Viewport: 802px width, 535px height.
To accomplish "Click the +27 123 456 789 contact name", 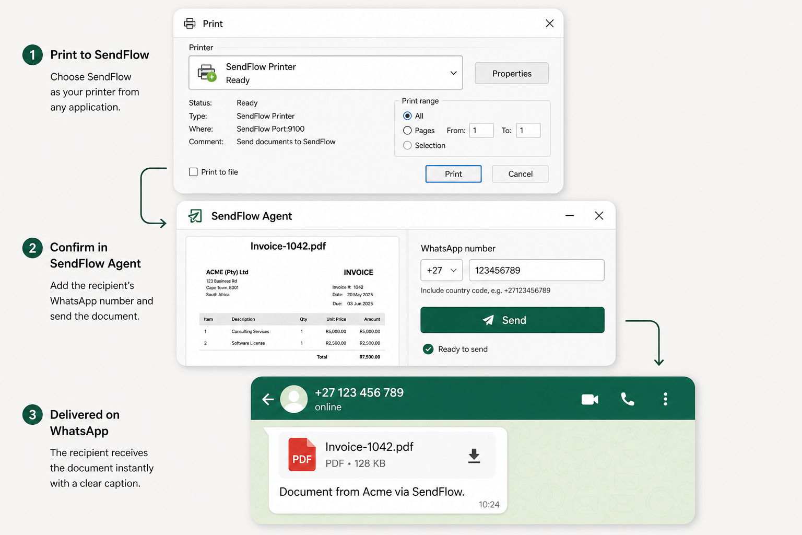I will click(x=359, y=392).
